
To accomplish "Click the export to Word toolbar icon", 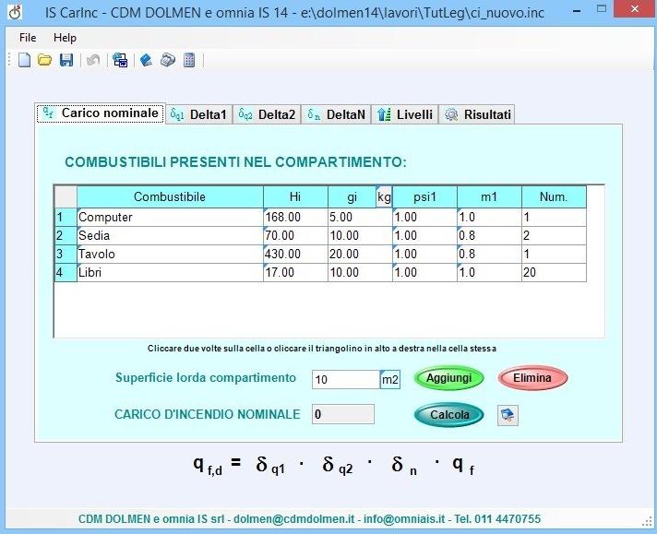I will (120, 60).
